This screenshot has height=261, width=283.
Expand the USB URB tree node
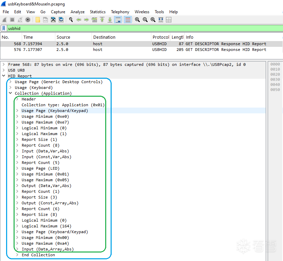point(4,70)
